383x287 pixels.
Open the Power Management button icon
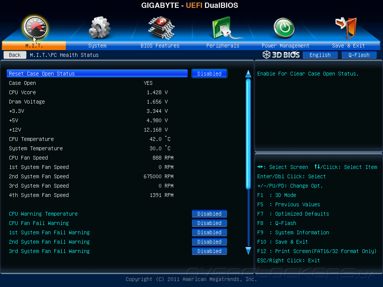(x=284, y=28)
